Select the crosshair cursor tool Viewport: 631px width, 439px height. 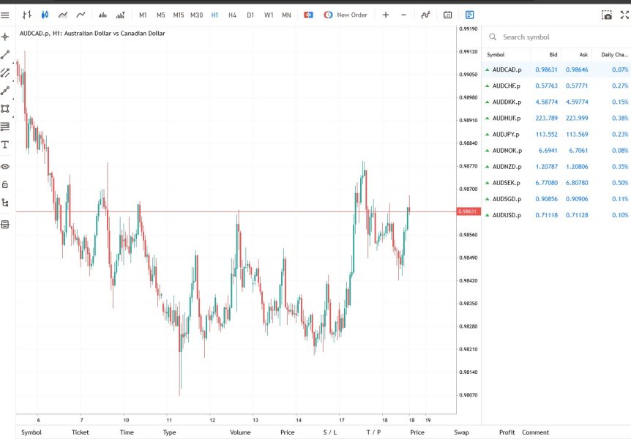point(5,37)
